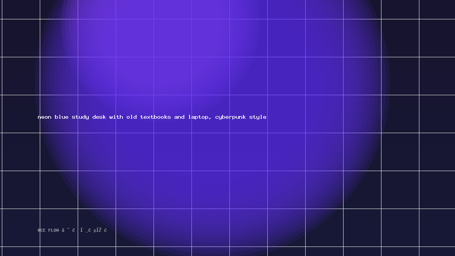Viewport: 455px width, 256px height.
Task: Click the word "style" ending the prompt
Action: (258, 117)
